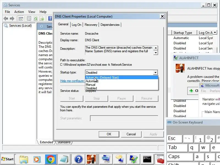Screen dimensions: 220x165
Task: Click ALAHINFECT dialog green arrow option
Action: [193, 91]
